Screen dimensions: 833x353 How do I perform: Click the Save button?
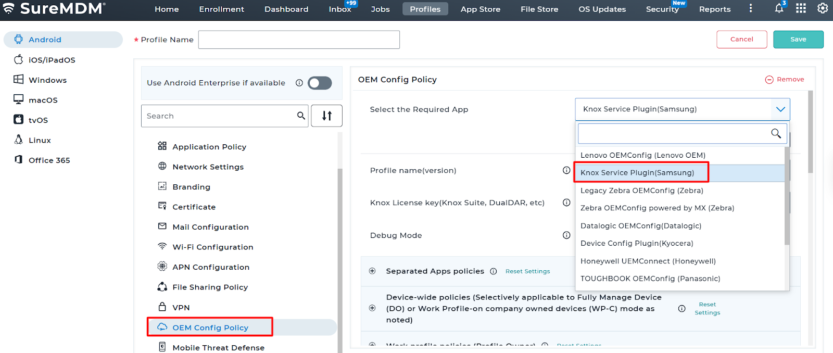(798, 40)
